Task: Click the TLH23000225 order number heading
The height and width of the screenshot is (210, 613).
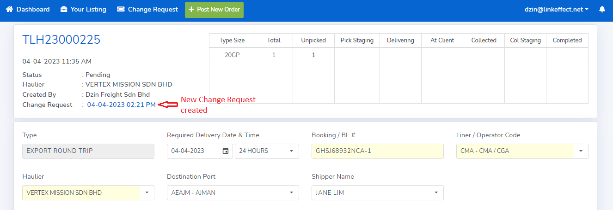Action: tap(61, 40)
